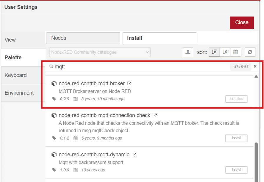Install the node-red-contrib-mqtt-dynamic module
Screen dimensions: 264x182
(236, 170)
